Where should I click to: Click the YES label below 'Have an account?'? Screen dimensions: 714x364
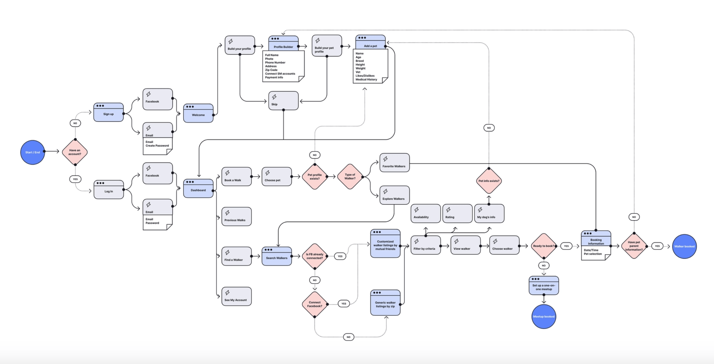(75, 179)
